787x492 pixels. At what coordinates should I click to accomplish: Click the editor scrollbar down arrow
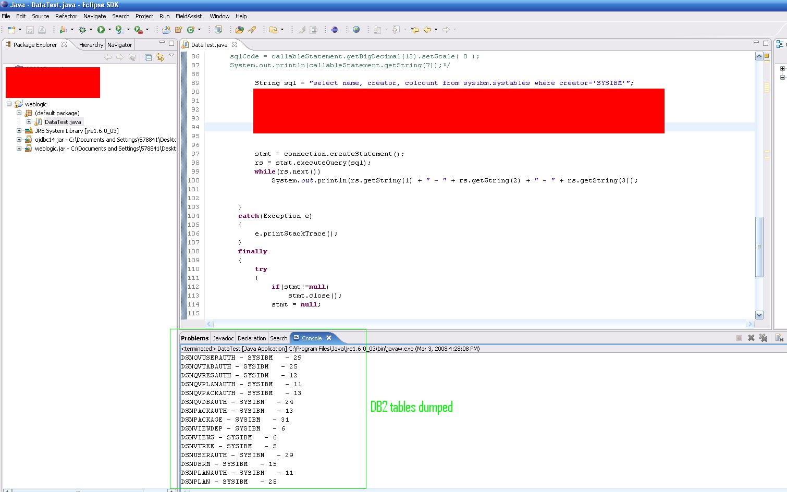coord(759,315)
